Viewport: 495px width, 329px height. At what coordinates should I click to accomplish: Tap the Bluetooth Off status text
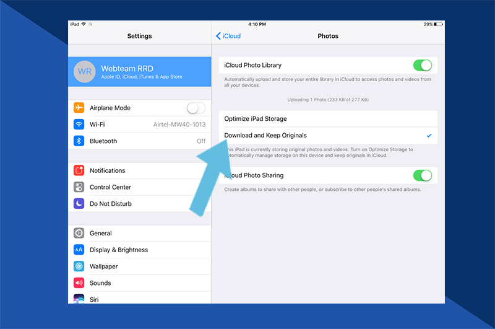(x=201, y=141)
